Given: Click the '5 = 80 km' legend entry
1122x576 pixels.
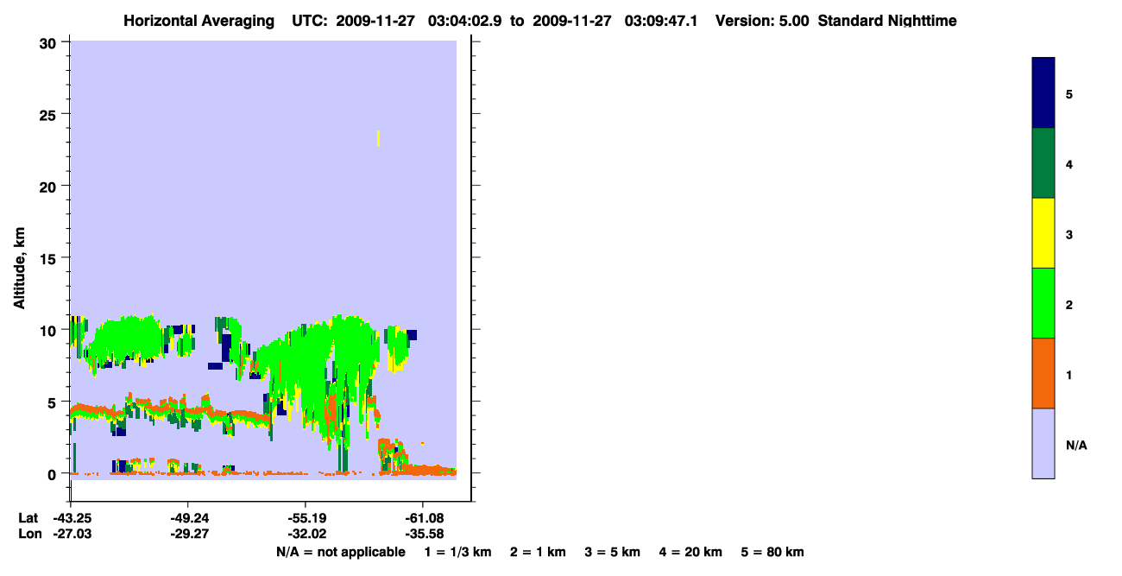Looking at the screenshot, I should click(772, 552).
